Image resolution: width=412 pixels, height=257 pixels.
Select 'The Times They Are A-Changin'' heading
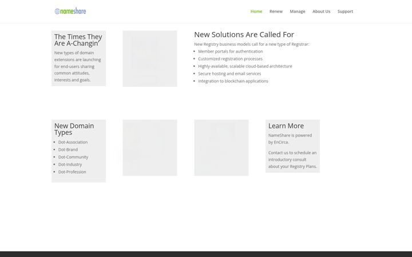(78, 40)
